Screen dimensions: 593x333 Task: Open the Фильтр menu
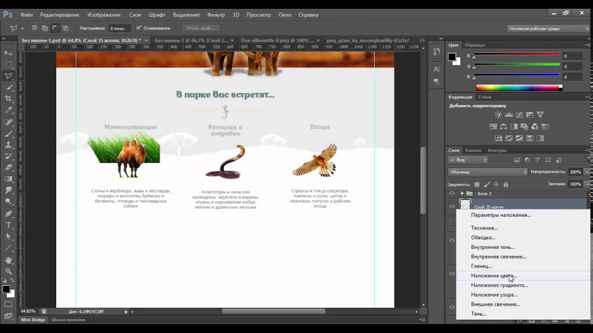pos(216,15)
